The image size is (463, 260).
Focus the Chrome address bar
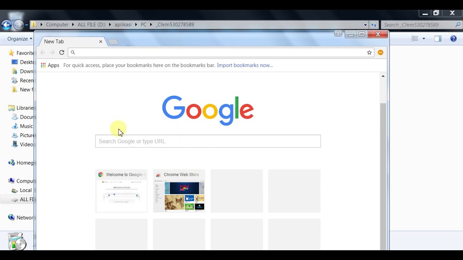(x=221, y=52)
